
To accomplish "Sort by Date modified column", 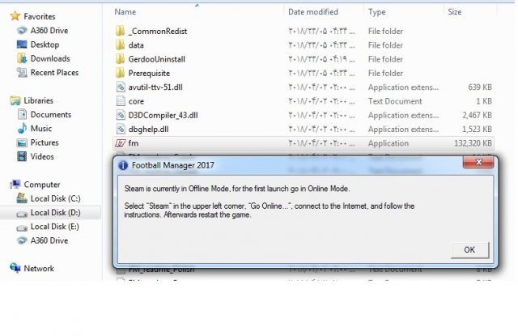I will tap(313, 12).
